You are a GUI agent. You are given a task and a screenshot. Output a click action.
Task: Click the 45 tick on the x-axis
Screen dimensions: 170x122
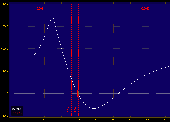pyautogui.click(x=165, y=120)
